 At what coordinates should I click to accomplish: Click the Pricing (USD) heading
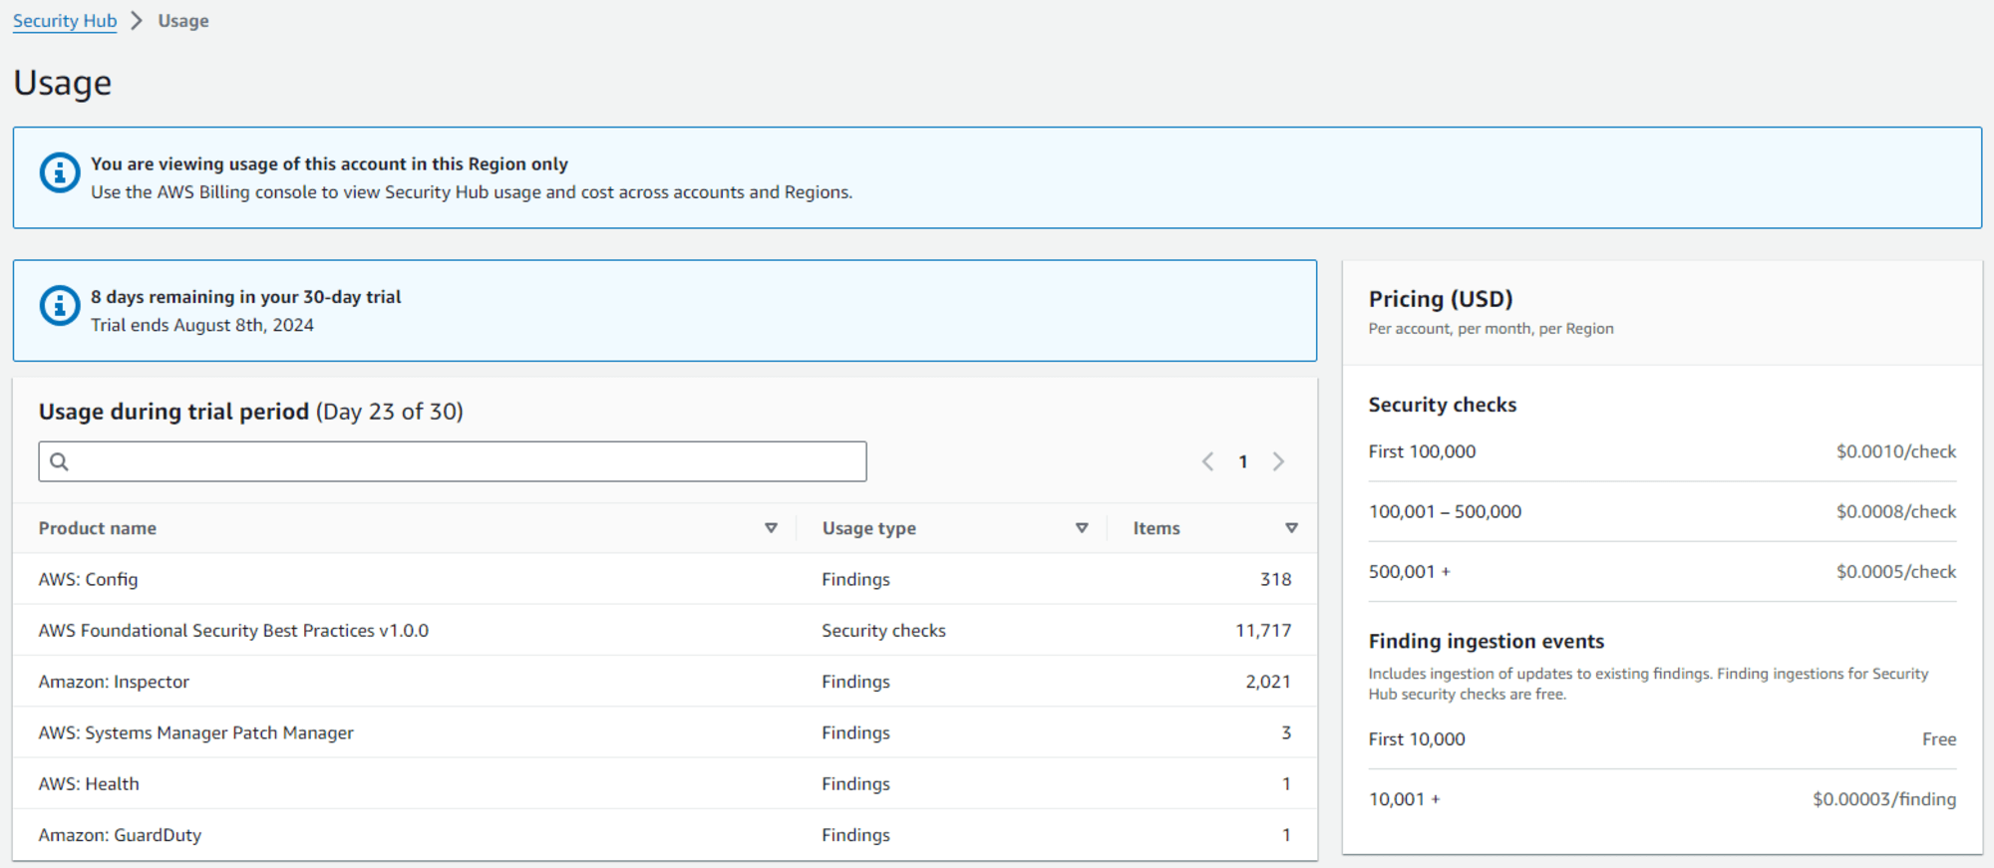tap(1441, 299)
